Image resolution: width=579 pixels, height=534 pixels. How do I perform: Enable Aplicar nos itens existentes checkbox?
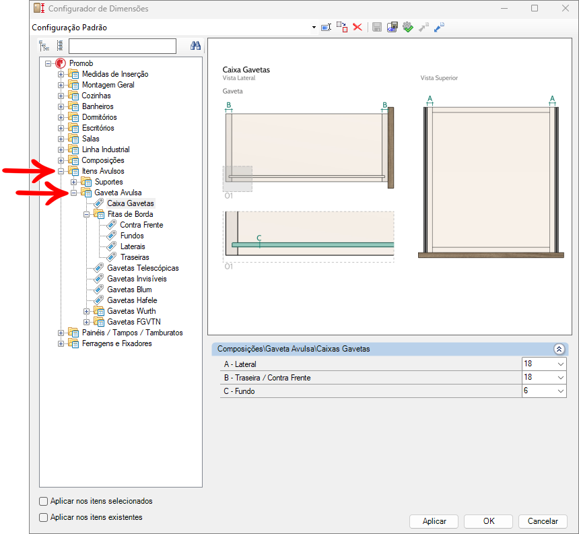click(44, 517)
